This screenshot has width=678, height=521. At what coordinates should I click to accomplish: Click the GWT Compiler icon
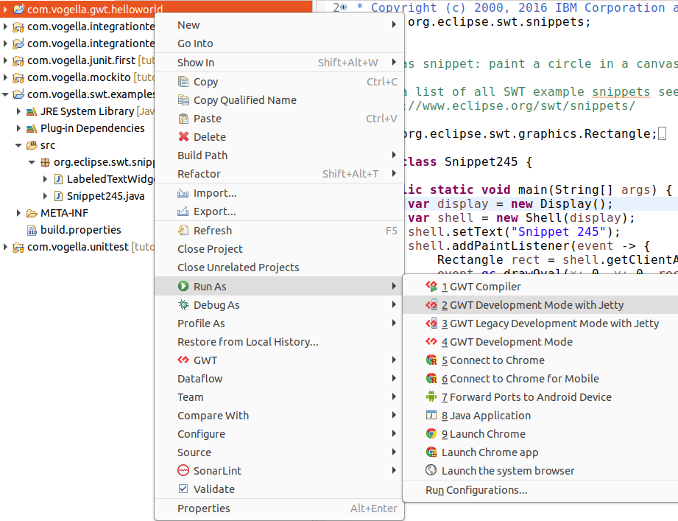[x=431, y=286]
